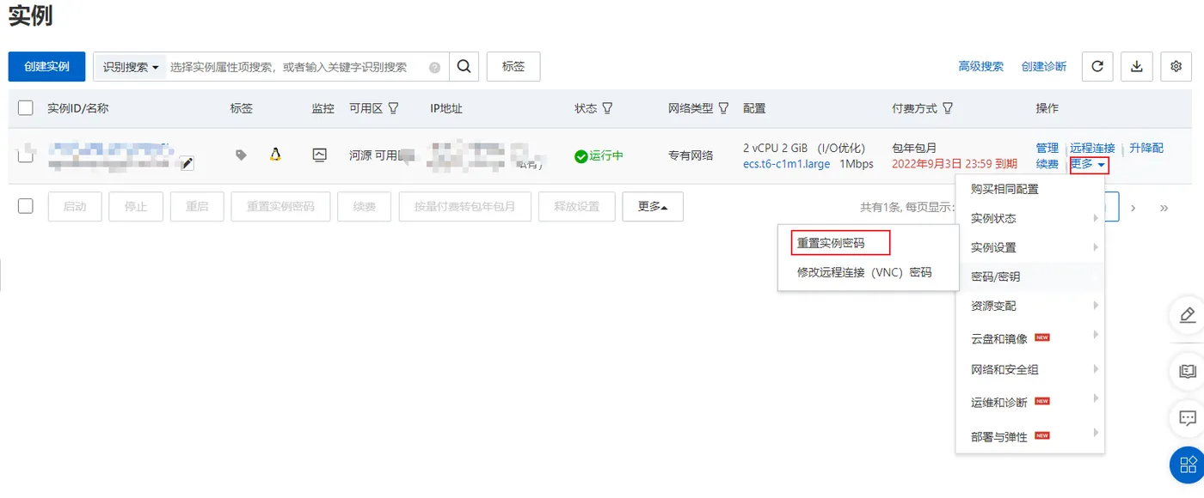Image resolution: width=1204 pixels, height=498 pixels.
Task: Expand the 部署与弹性 submenu
Action: (1030, 436)
